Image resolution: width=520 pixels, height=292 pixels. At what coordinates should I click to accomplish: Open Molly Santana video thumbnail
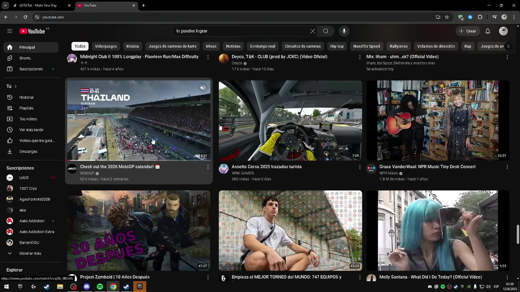[x=438, y=230]
